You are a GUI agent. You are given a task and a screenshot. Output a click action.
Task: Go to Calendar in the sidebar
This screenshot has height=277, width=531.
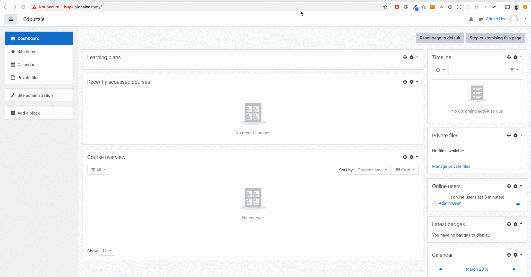coord(39,64)
